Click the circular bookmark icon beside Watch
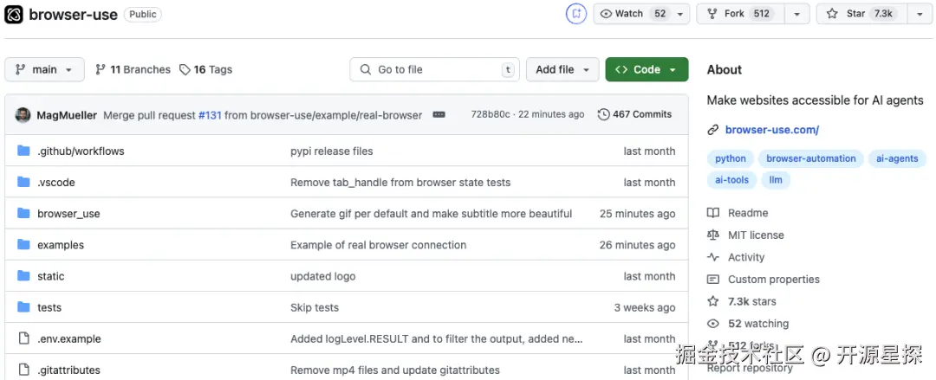The height and width of the screenshot is (380, 936). point(576,14)
